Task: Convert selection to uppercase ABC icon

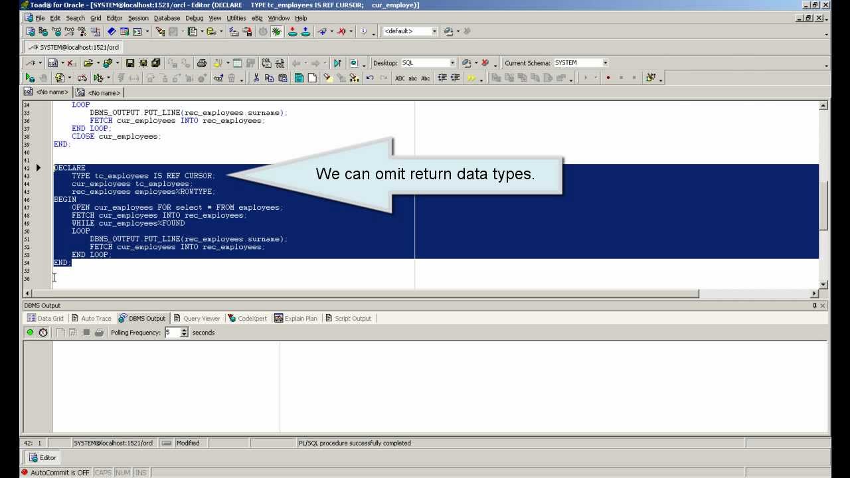Action: [x=400, y=78]
